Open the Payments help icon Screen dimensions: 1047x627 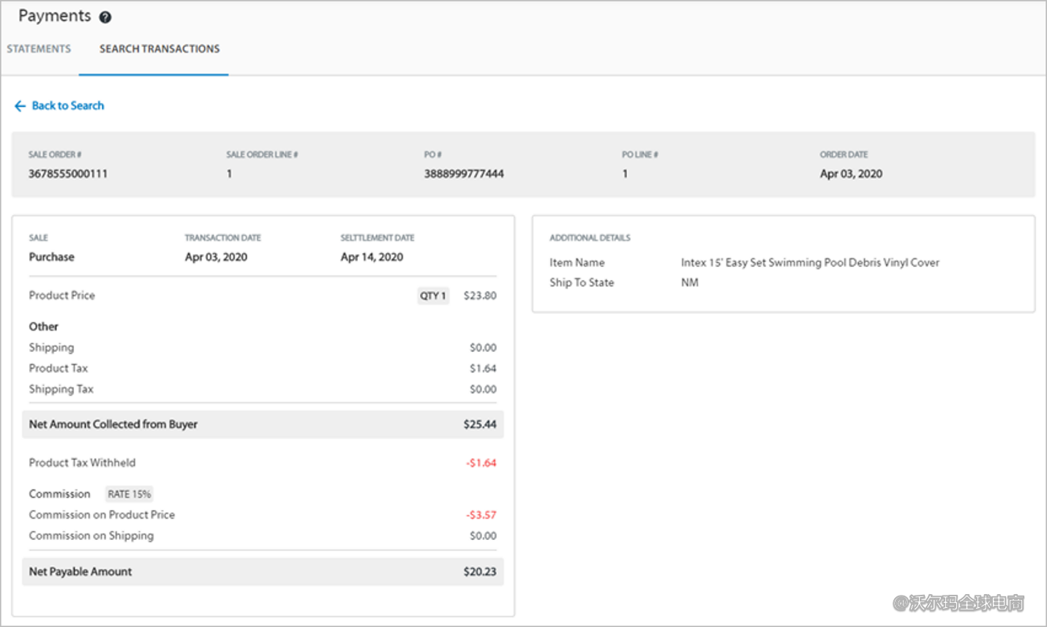105,16
